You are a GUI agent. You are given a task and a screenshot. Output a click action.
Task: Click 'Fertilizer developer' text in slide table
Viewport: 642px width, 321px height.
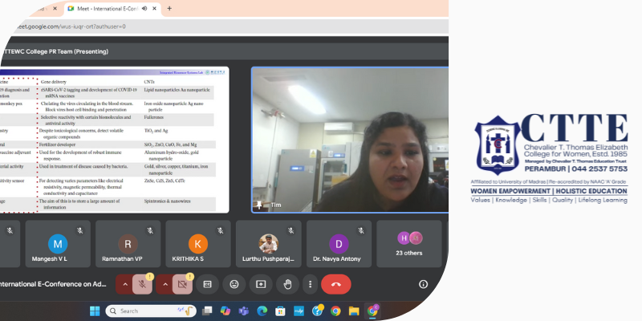click(55, 144)
